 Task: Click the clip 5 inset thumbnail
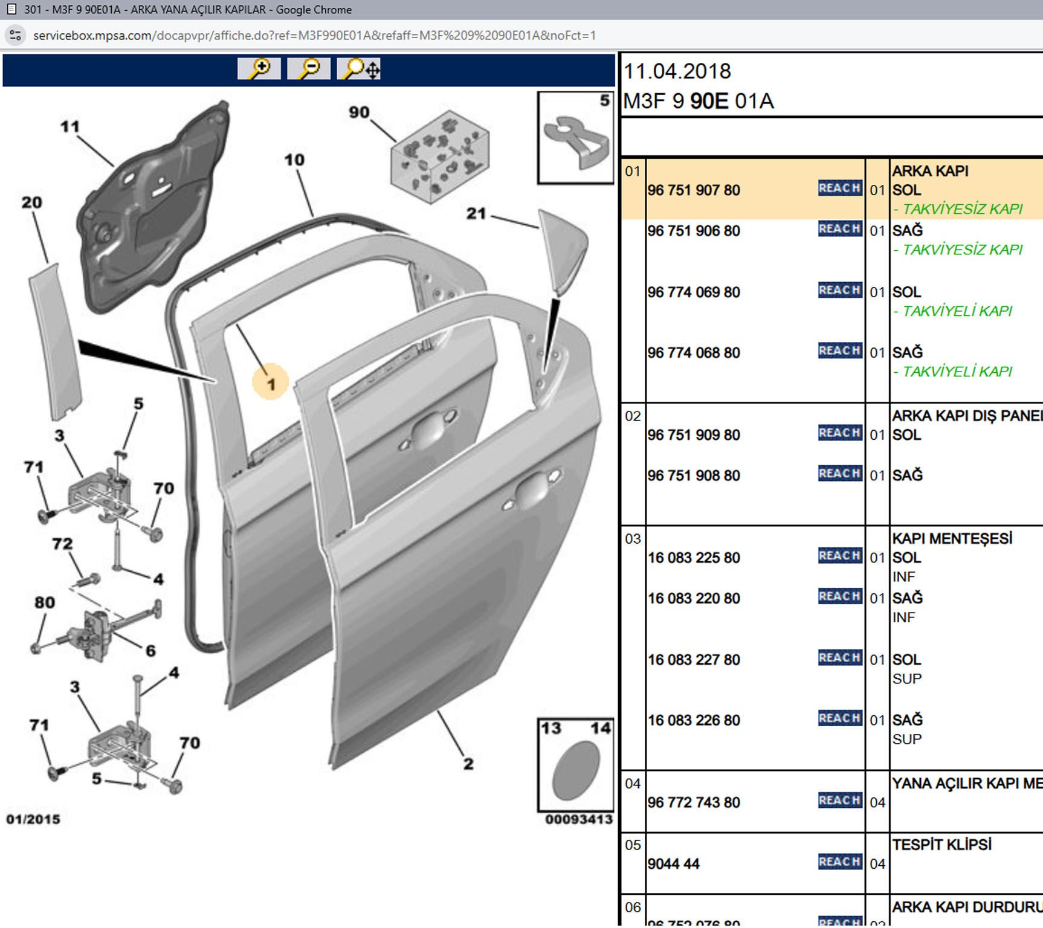pos(575,138)
